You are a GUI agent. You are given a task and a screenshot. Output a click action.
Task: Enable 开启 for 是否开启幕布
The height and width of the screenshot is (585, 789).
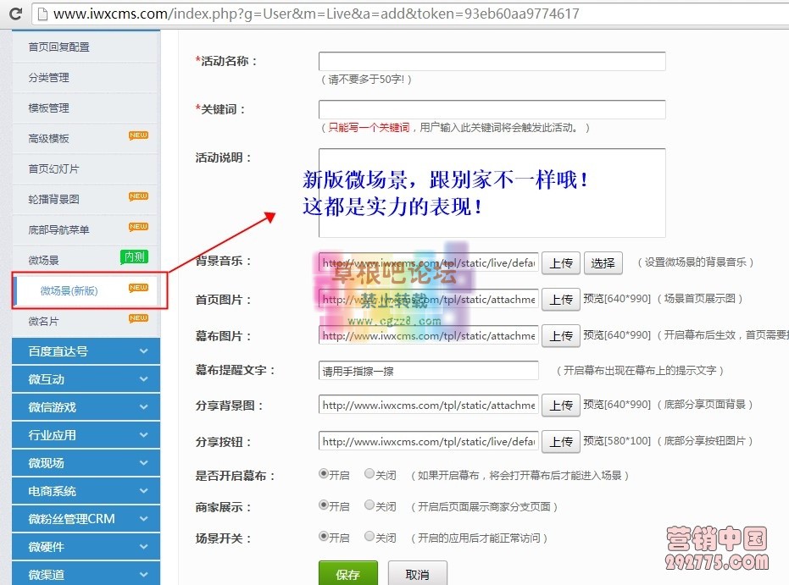(324, 476)
